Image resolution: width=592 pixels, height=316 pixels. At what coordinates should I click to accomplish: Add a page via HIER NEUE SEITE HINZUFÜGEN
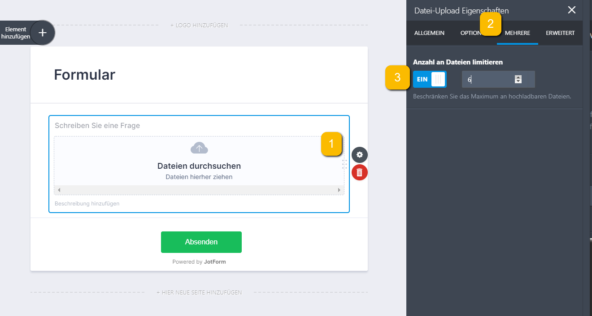click(199, 292)
